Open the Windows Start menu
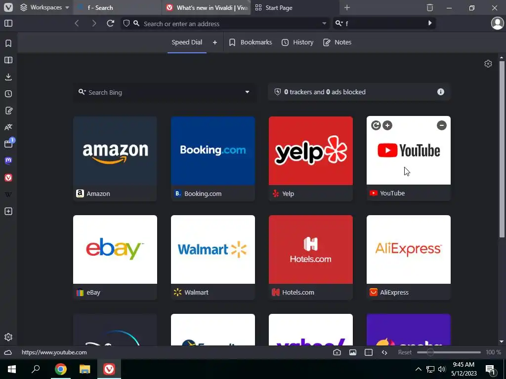 pos(12,369)
